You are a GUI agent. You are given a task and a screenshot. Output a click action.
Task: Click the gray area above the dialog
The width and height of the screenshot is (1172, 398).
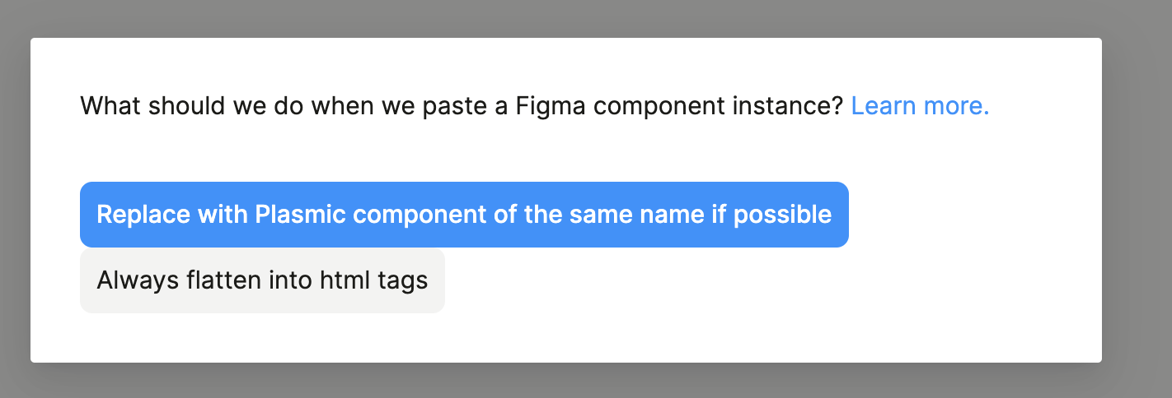click(x=577, y=18)
